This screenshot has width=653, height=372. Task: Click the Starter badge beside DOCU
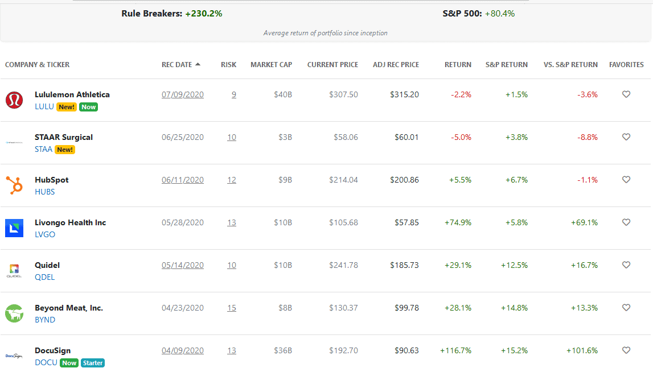pos(92,363)
